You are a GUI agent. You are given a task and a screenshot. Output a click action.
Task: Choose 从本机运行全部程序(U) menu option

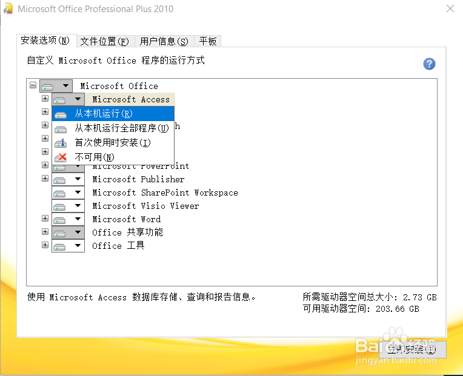[113, 128]
